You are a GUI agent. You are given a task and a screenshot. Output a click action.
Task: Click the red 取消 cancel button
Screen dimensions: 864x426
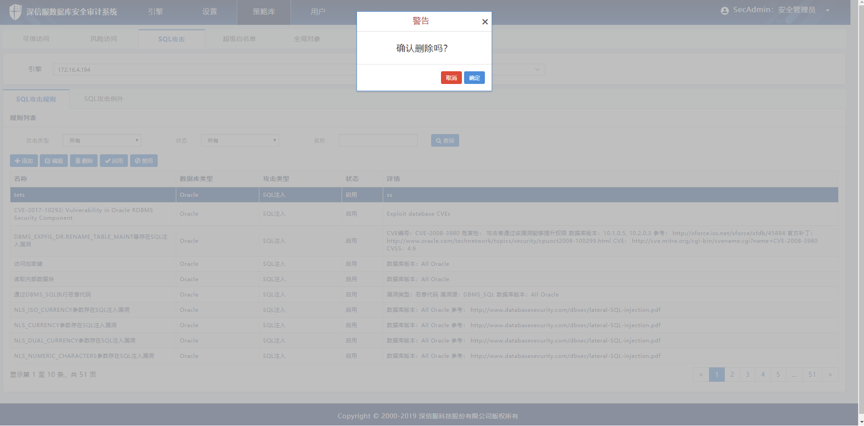pos(451,78)
